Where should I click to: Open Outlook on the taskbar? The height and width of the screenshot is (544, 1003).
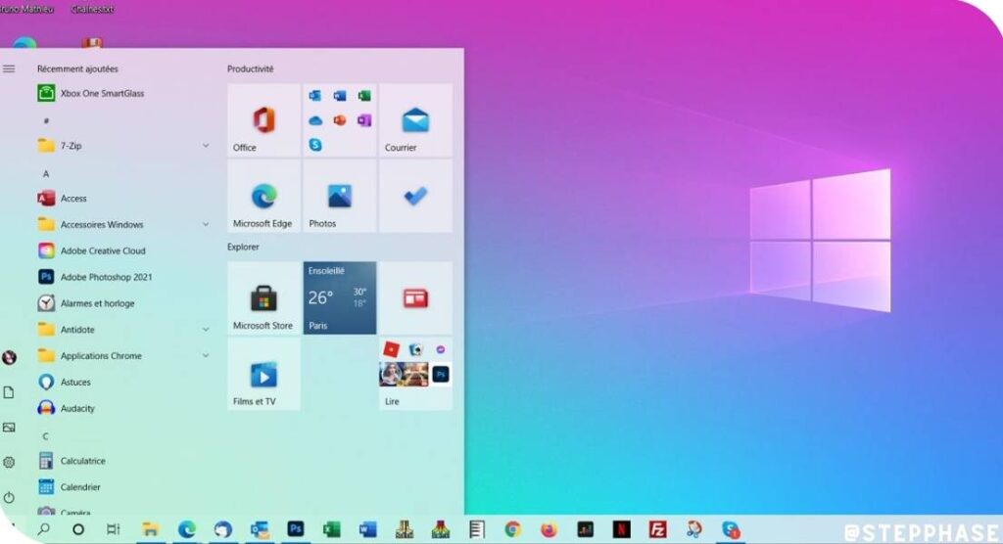[x=259, y=529]
